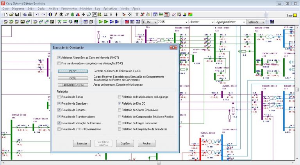Viewport: 300px width, 165px height.
Task: Click the DCSL button
Action: point(73,78)
